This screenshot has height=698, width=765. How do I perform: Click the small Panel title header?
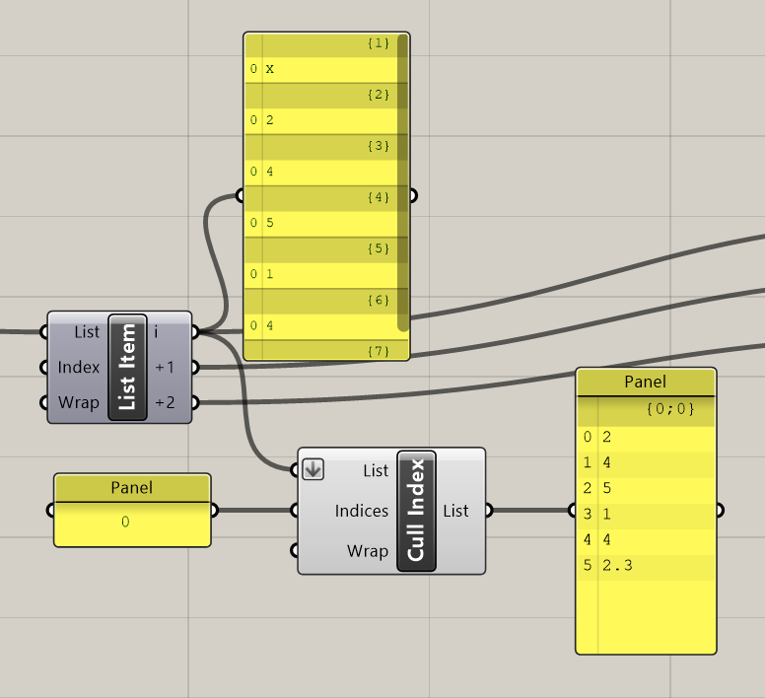[132, 487]
